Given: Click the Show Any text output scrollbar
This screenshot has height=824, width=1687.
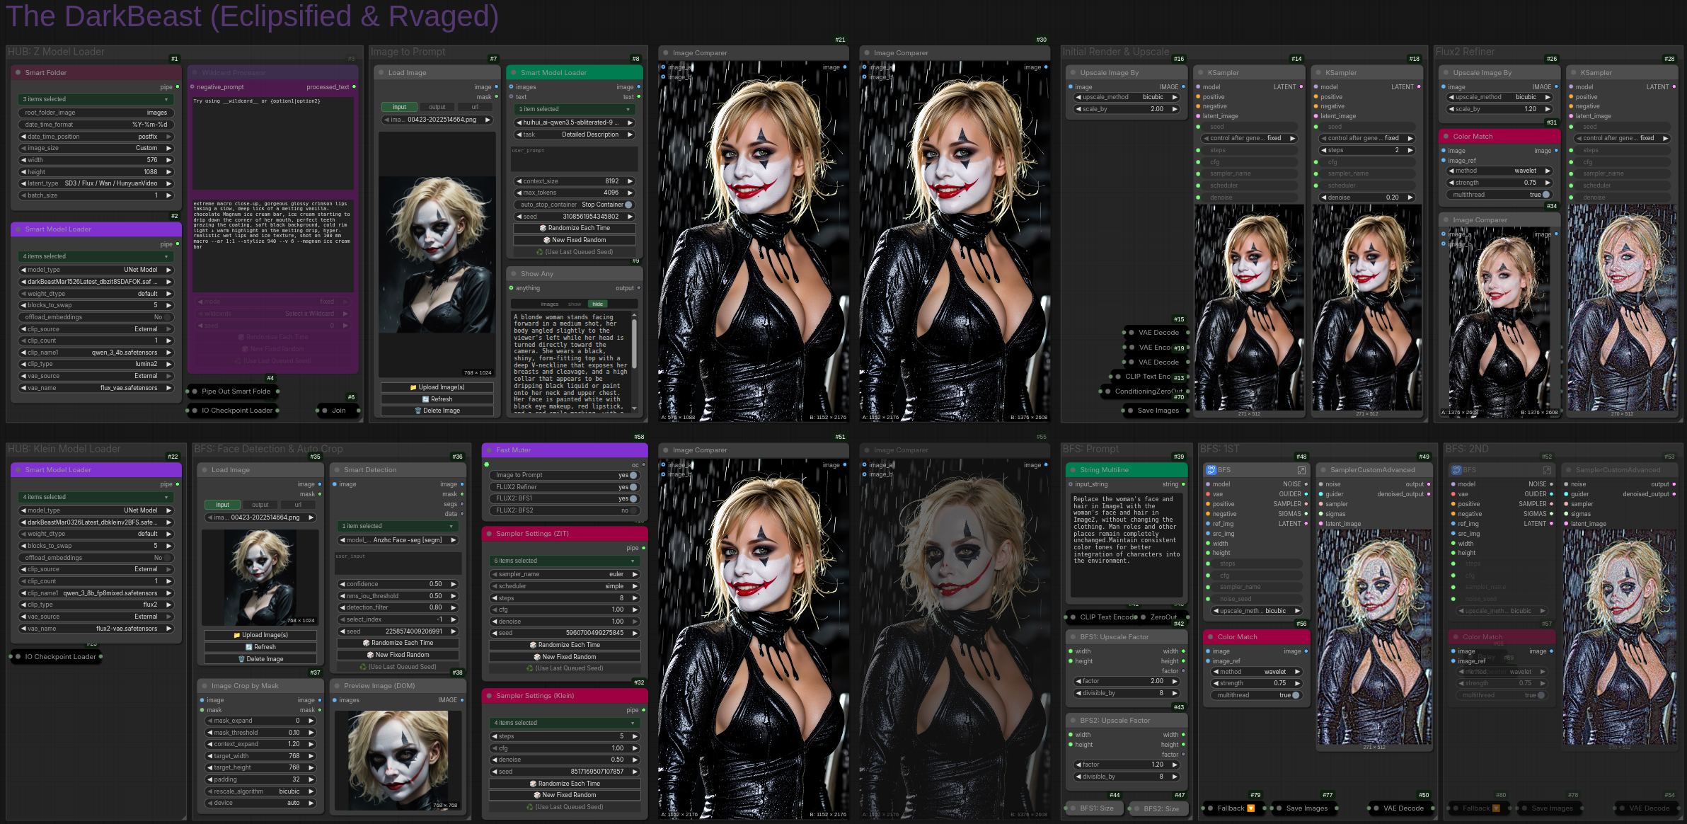Looking at the screenshot, I should (634, 344).
